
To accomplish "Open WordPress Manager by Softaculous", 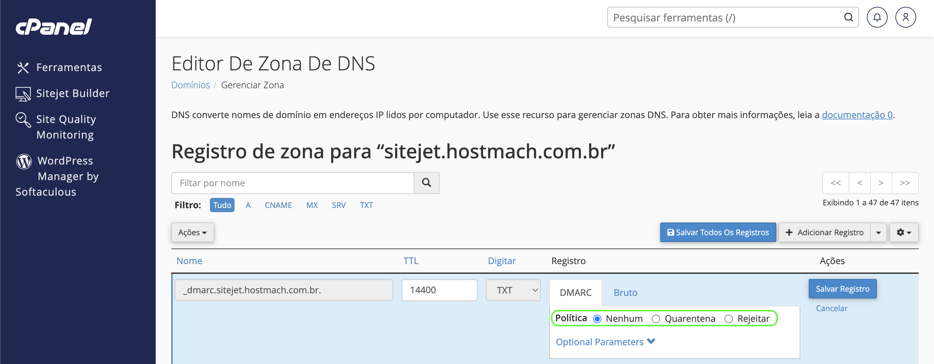I will [57, 176].
